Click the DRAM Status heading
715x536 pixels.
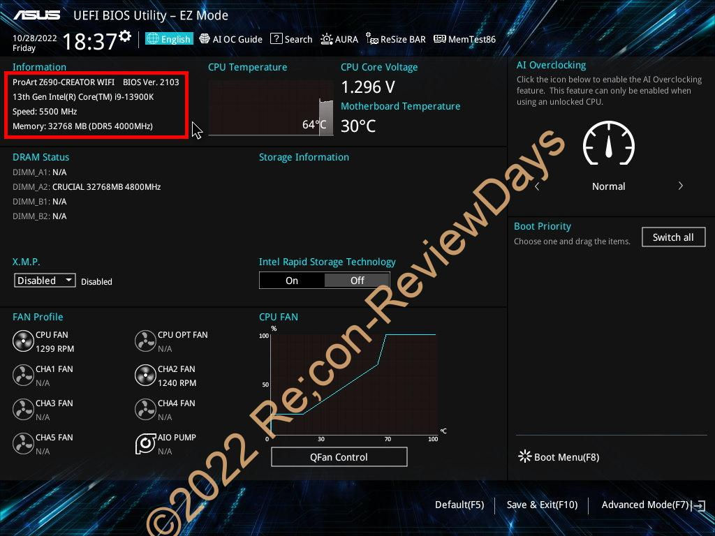pyautogui.click(x=41, y=157)
